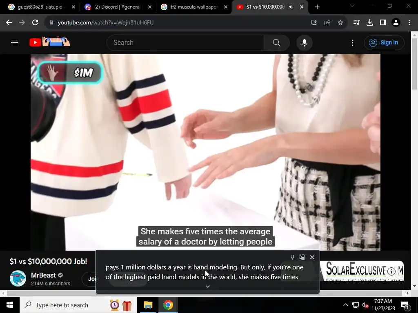Open a new browser tab
The height and width of the screenshot is (313, 418).
click(317, 7)
